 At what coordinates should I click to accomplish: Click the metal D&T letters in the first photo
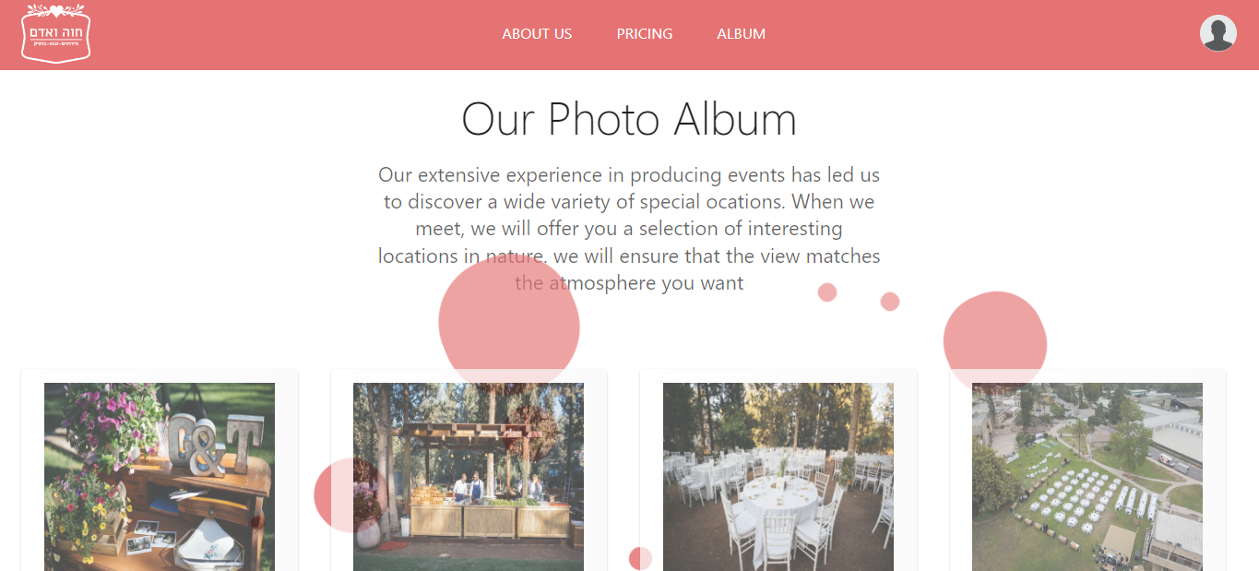(x=215, y=445)
